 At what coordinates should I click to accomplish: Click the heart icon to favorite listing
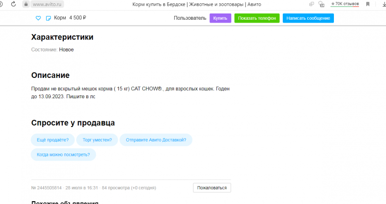[x=38, y=18]
